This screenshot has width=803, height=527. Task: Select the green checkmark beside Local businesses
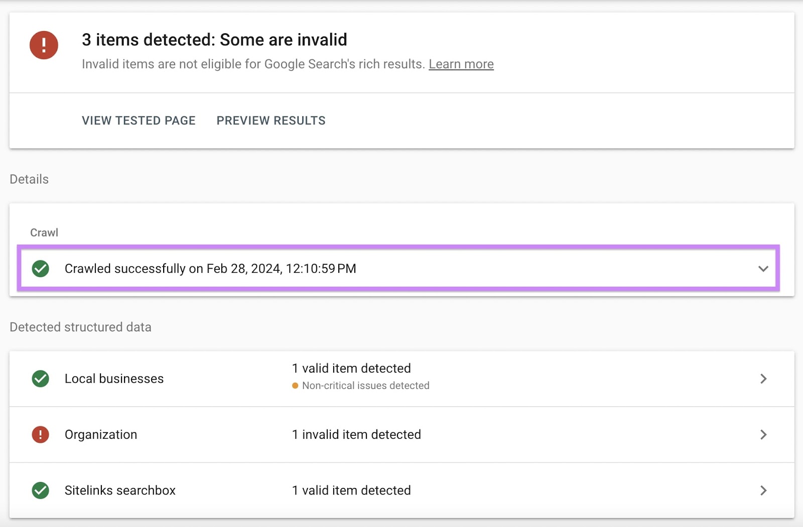tap(40, 379)
